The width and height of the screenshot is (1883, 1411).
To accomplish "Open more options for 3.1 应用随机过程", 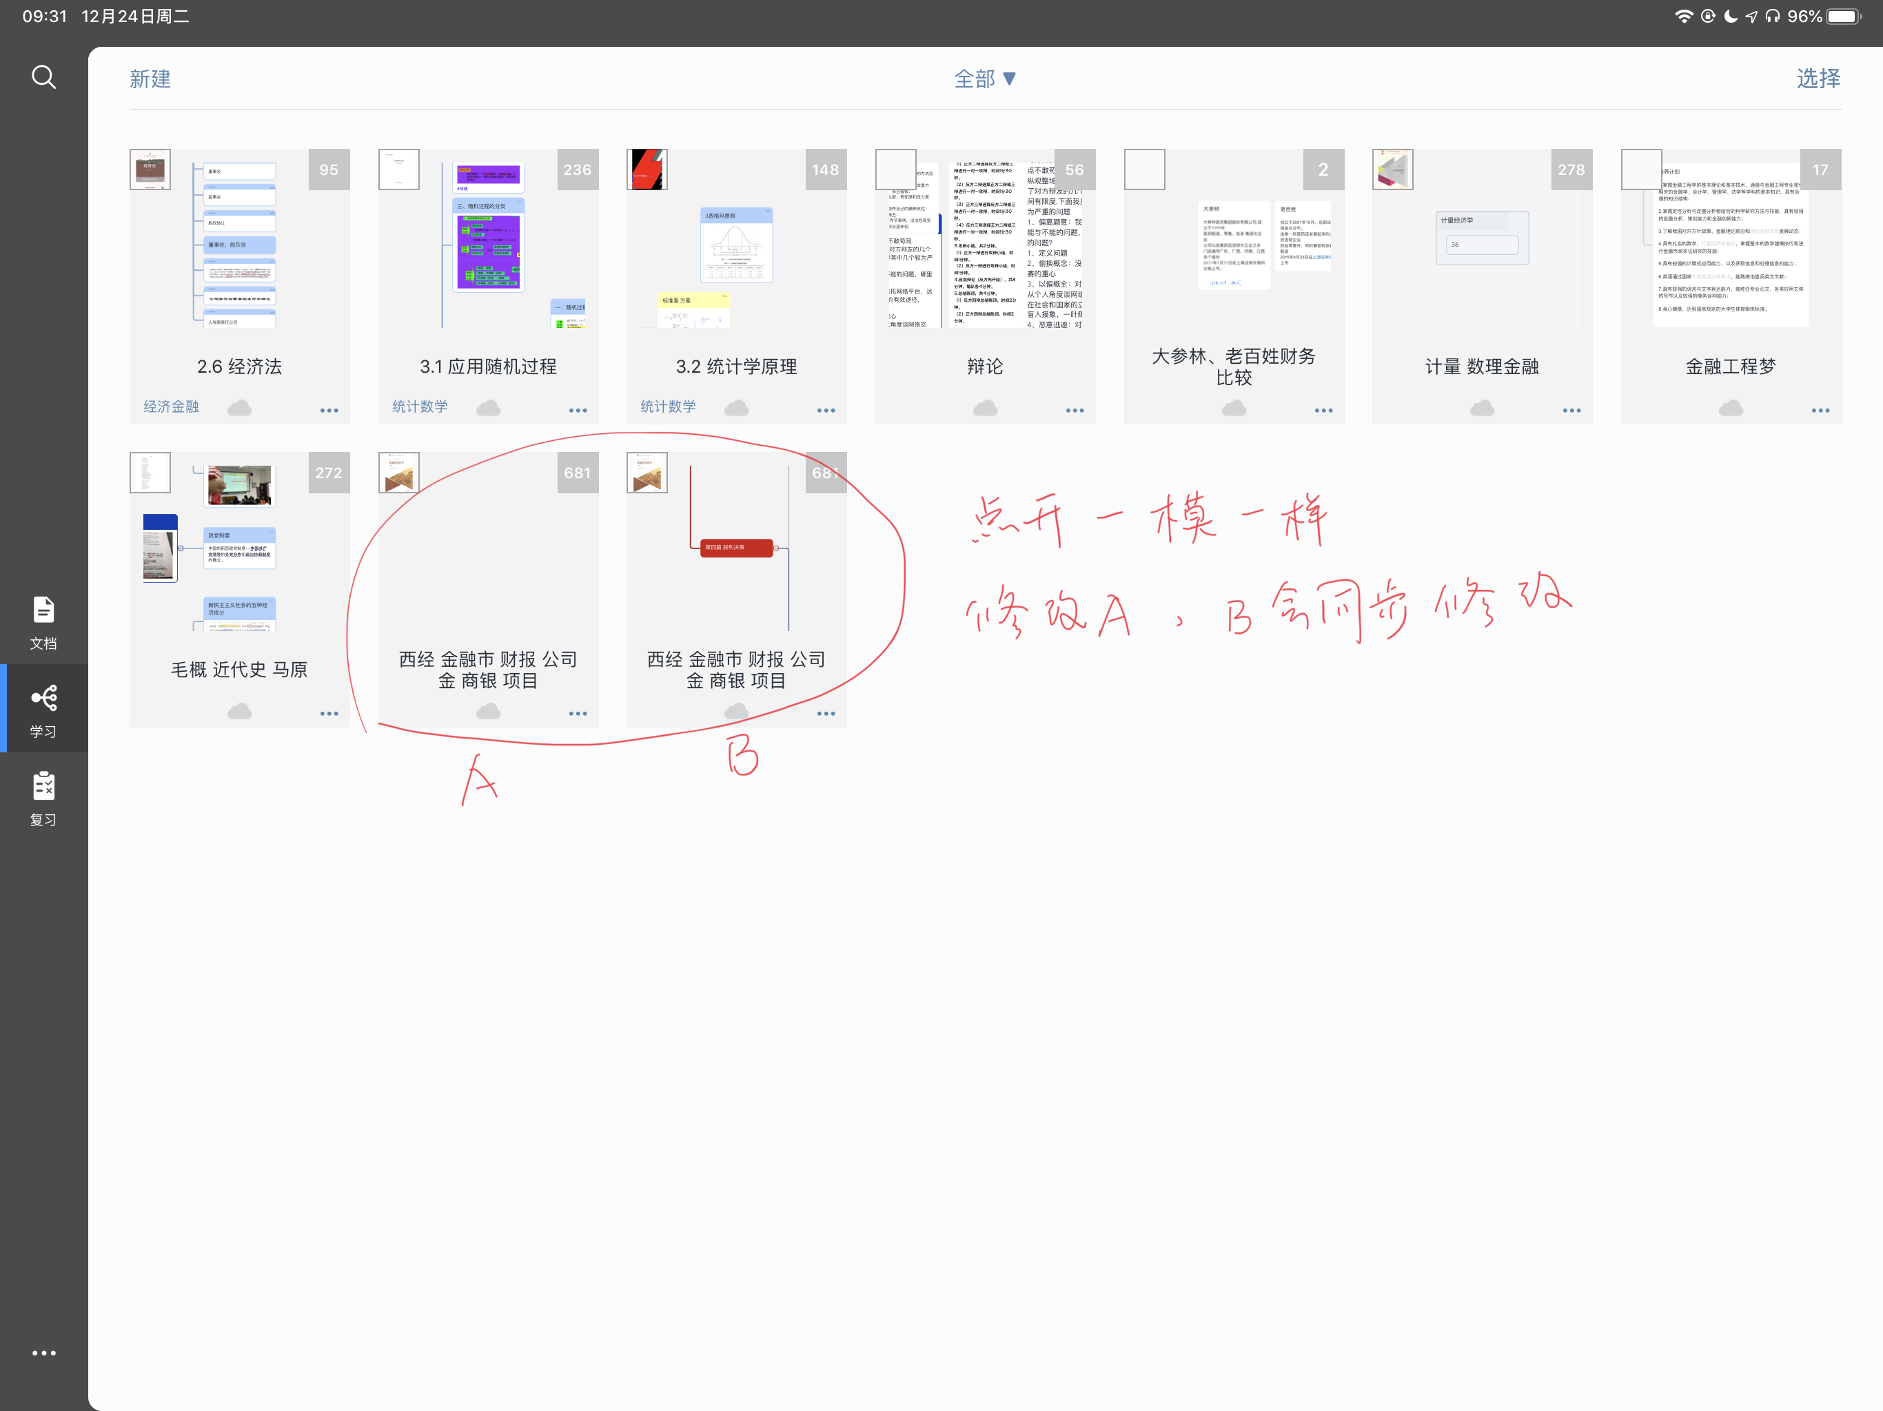I will pos(577,410).
